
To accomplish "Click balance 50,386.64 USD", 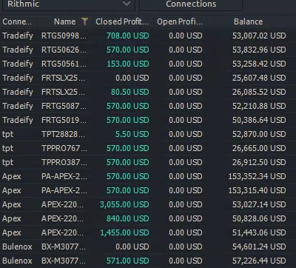I will point(259,120).
